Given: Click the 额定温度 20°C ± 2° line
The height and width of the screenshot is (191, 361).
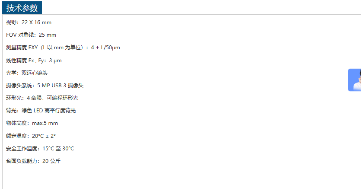Looking at the screenshot, I should 31,136.
